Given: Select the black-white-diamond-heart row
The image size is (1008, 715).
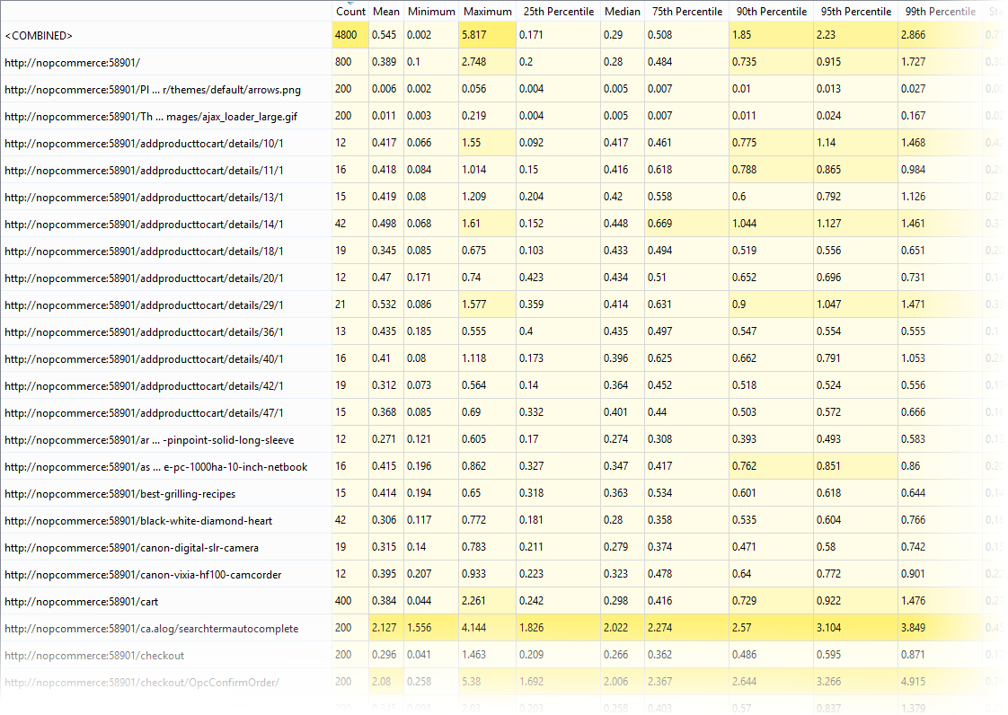Looking at the screenshot, I should tap(138, 521).
